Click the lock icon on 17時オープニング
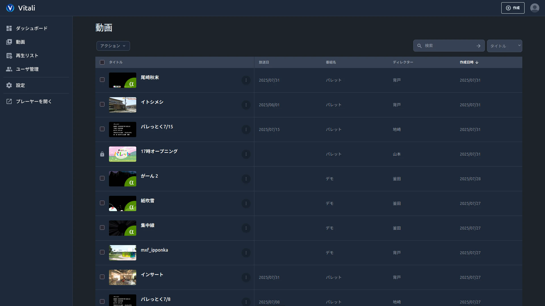Image resolution: width=545 pixels, height=306 pixels. click(102, 154)
